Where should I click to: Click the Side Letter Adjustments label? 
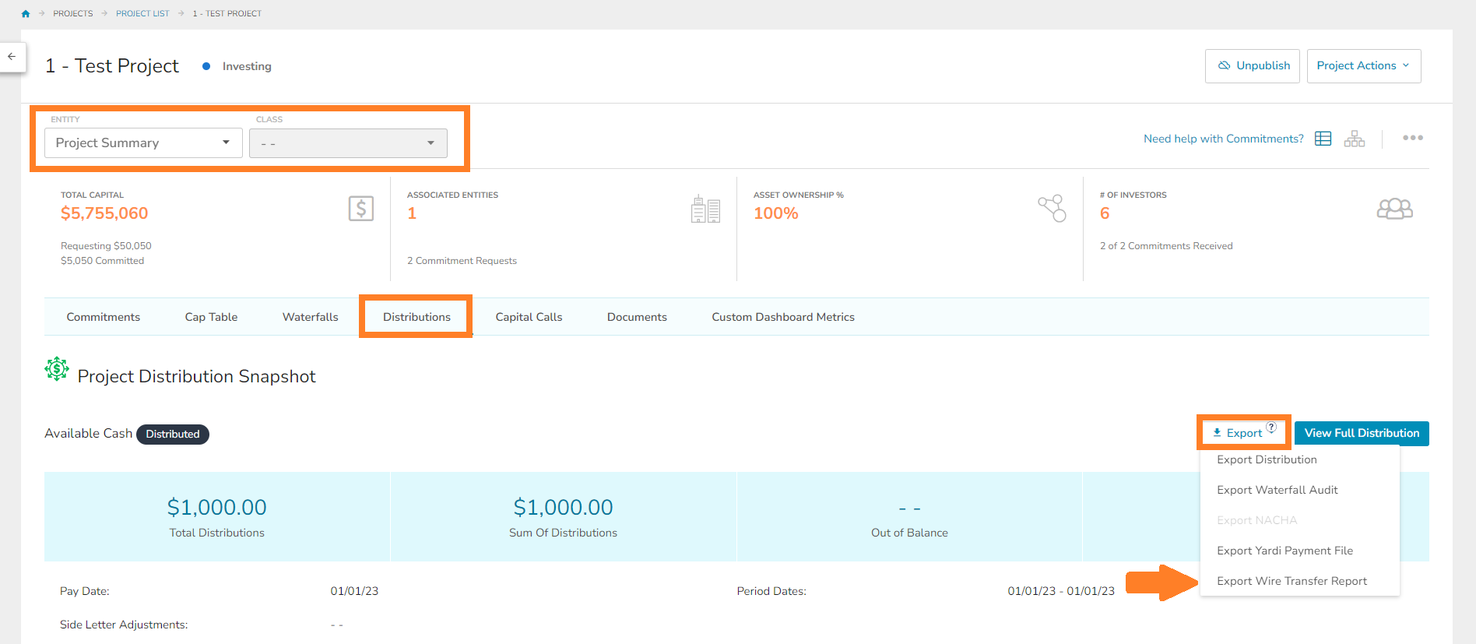(124, 625)
